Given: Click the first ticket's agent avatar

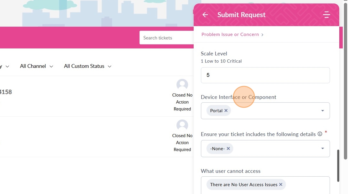Looking at the screenshot, I should click(182, 84).
